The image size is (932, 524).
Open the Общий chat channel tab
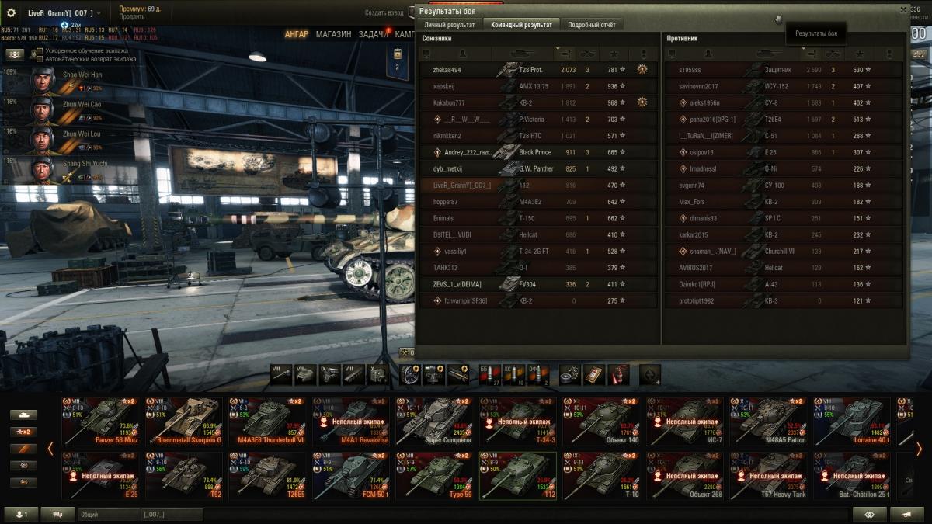108,514
